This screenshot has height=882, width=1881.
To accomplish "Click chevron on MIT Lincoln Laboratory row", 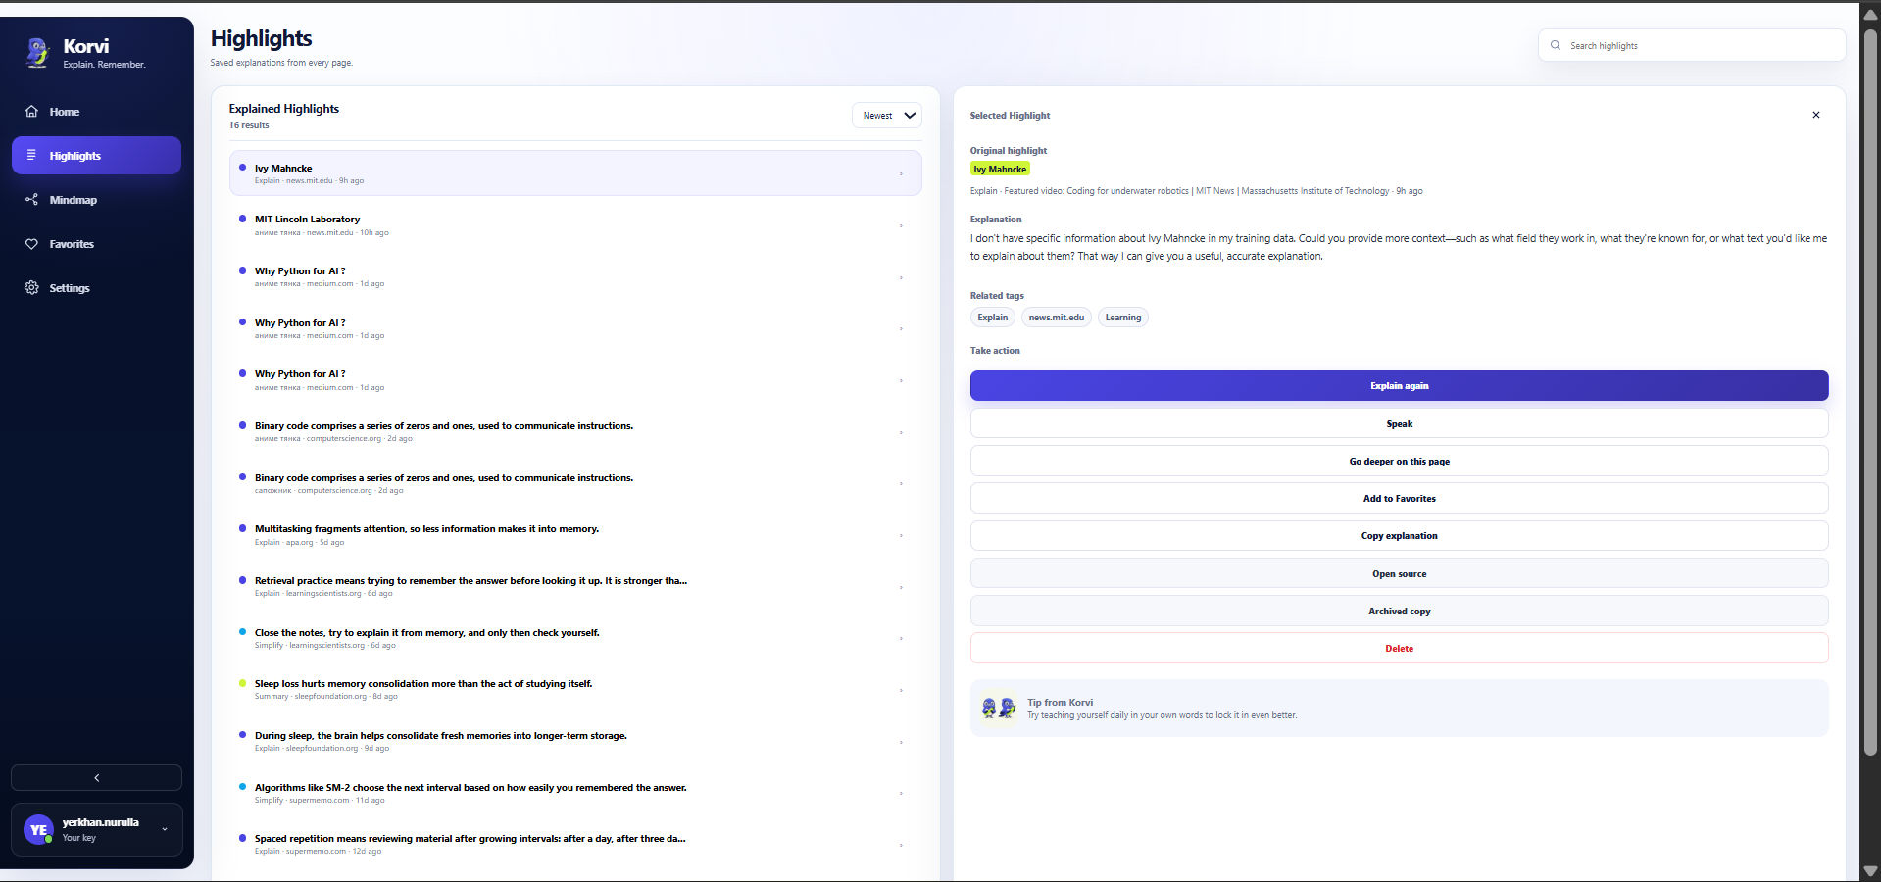I will (901, 225).
